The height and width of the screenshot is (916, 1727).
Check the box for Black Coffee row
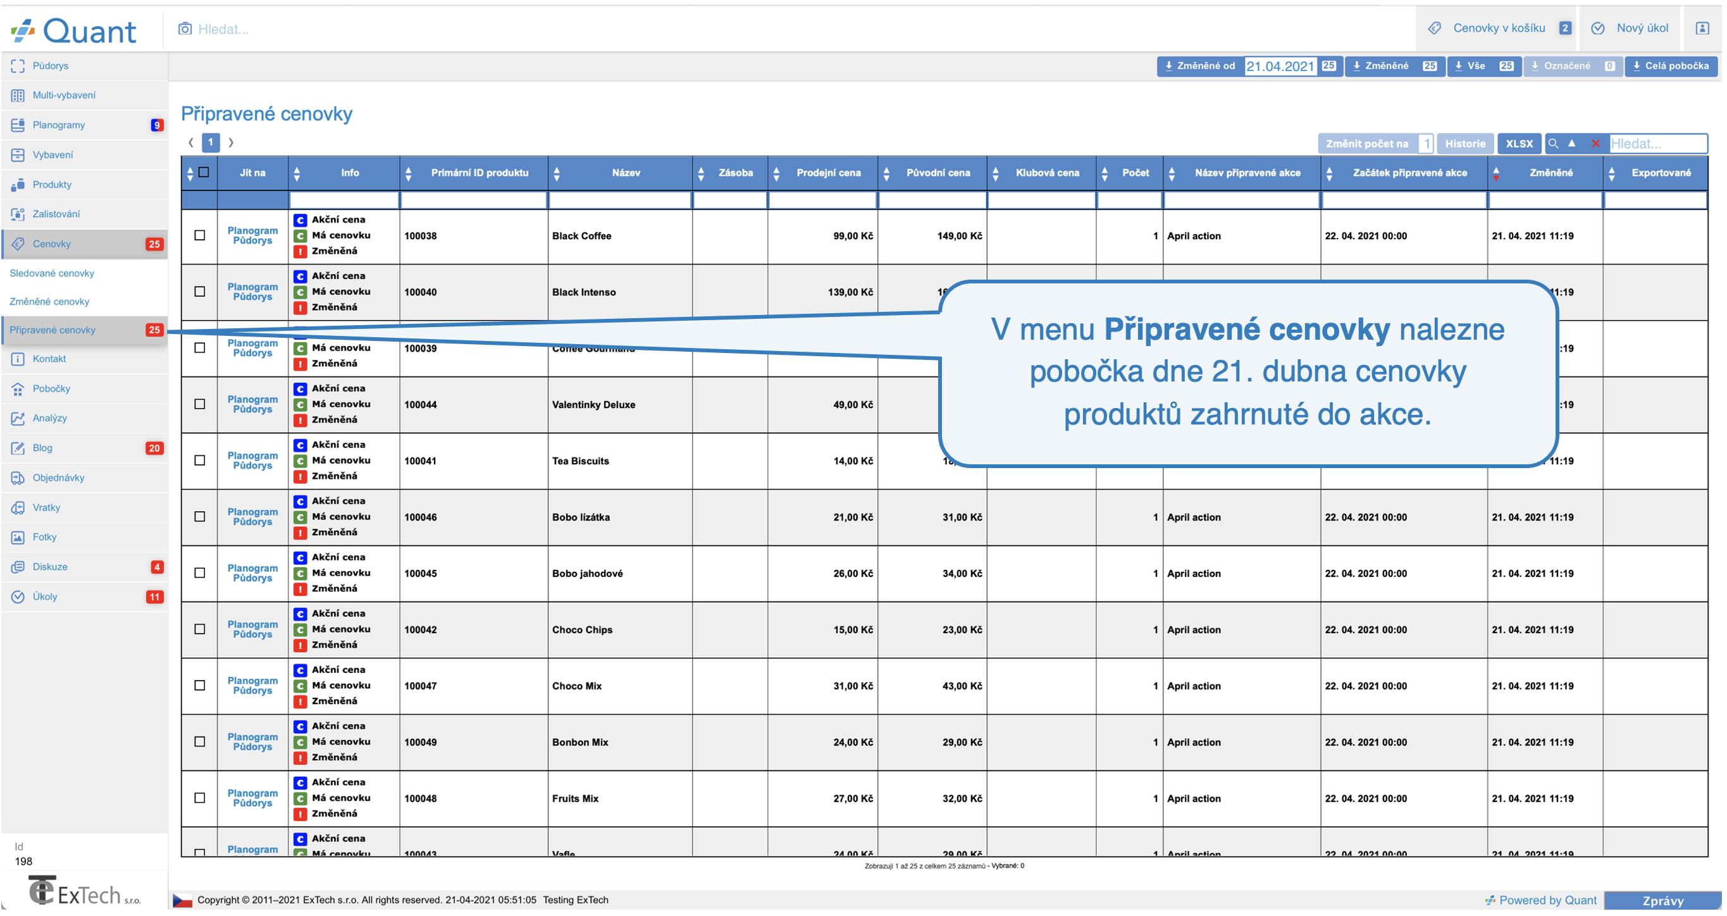point(200,235)
